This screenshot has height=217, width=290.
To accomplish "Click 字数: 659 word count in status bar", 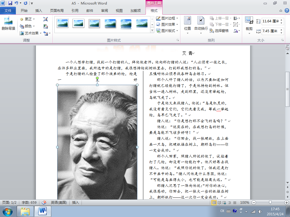I will [29, 202].
